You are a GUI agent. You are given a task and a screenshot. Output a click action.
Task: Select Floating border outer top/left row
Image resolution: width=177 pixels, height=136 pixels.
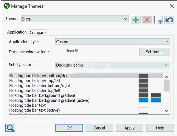[86, 91]
